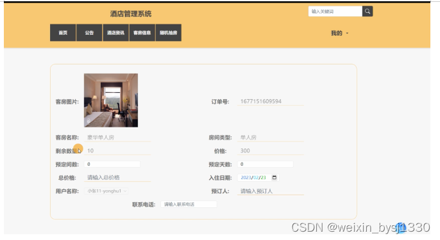Open 酒店资讯 in the navigation bar
Image resolution: width=440 pixels, height=240 pixels.
point(115,33)
